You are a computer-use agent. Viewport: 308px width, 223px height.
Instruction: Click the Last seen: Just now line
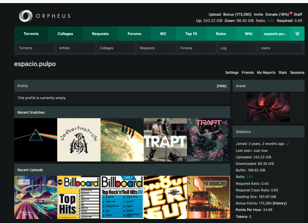252,150
